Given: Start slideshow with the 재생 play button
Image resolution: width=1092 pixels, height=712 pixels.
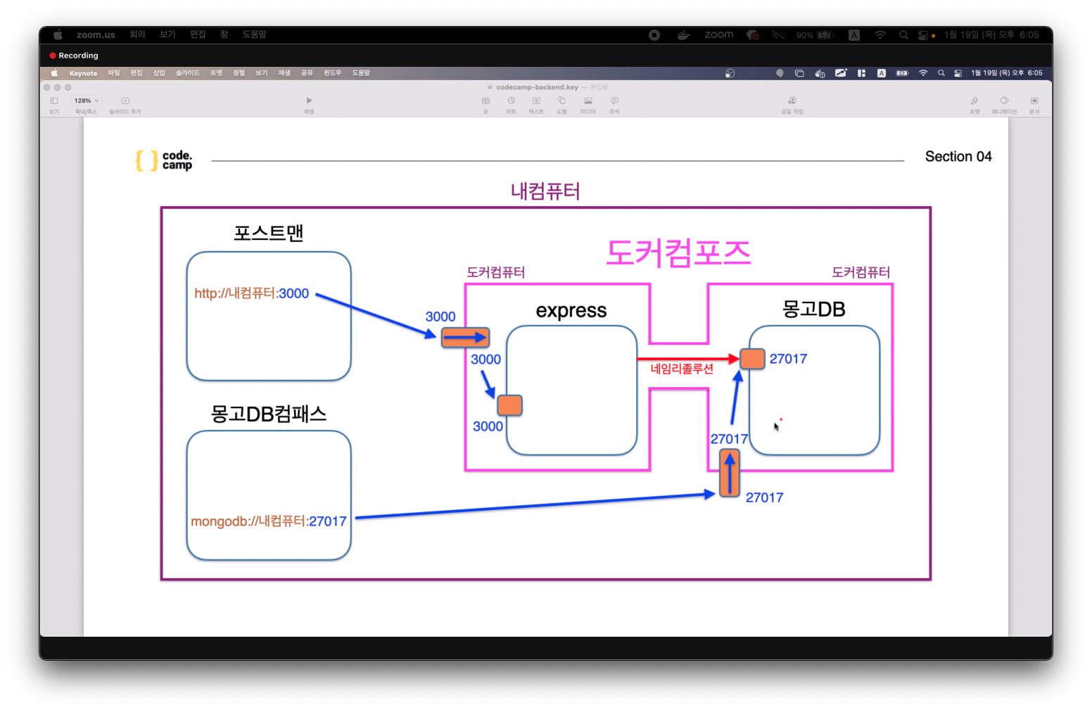Looking at the screenshot, I should coord(309,101).
